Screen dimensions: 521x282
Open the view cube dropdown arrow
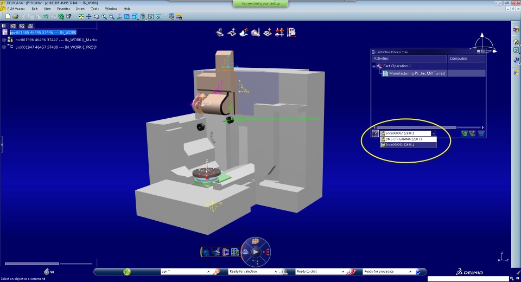pos(137,18)
